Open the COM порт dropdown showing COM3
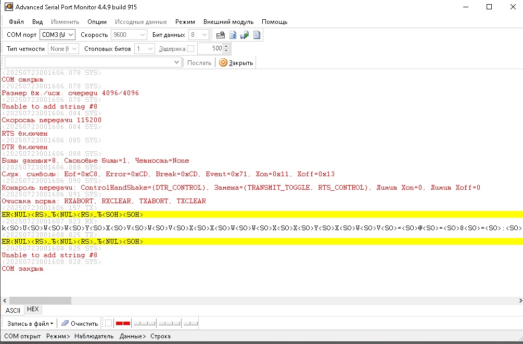 pos(58,35)
